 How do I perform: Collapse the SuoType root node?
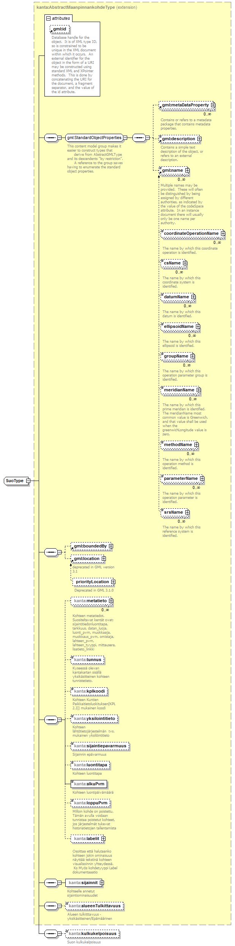click(28, 481)
